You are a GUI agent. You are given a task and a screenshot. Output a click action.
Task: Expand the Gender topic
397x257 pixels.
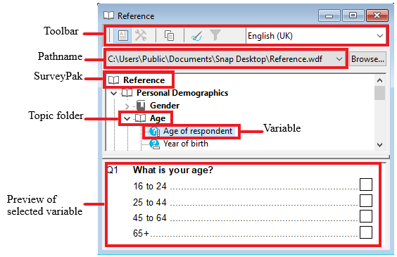click(127, 106)
